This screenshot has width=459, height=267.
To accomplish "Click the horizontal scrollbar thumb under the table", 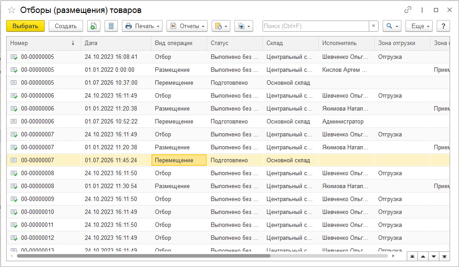I will pos(144,256).
